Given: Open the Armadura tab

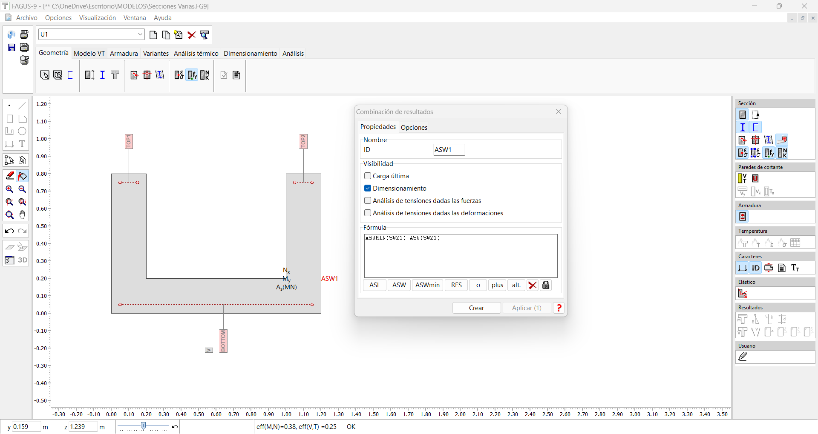Looking at the screenshot, I should 124,54.
